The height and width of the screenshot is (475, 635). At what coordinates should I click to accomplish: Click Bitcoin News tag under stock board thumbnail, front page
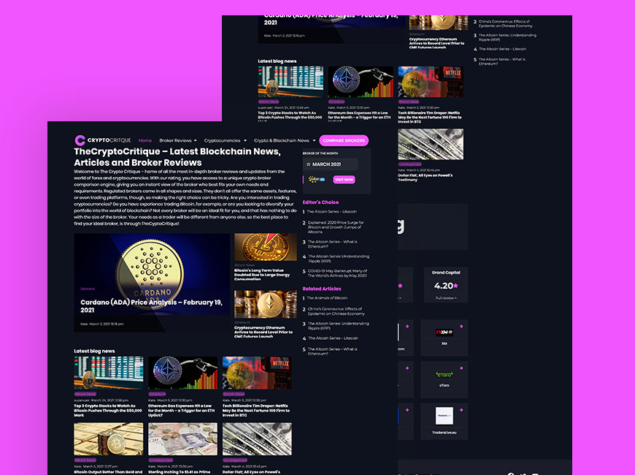(85, 394)
